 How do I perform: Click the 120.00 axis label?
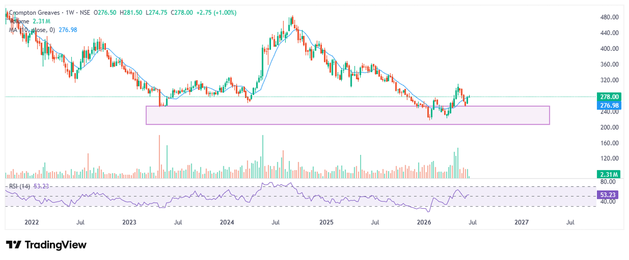coord(608,159)
